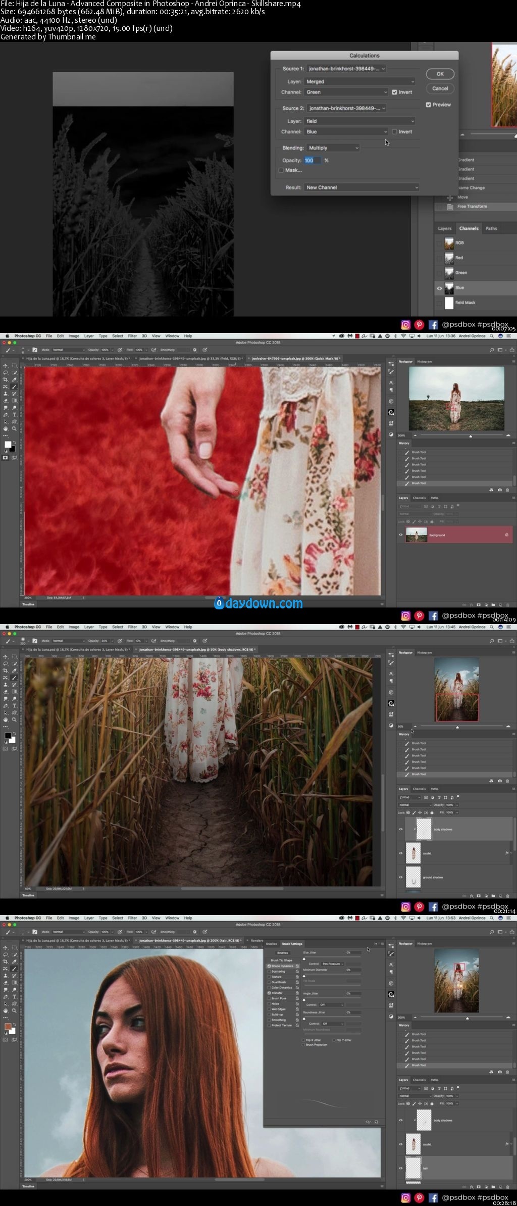Uncheck Transfer in Brush Settings
This screenshot has width=517, height=1206.
click(x=269, y=993)
